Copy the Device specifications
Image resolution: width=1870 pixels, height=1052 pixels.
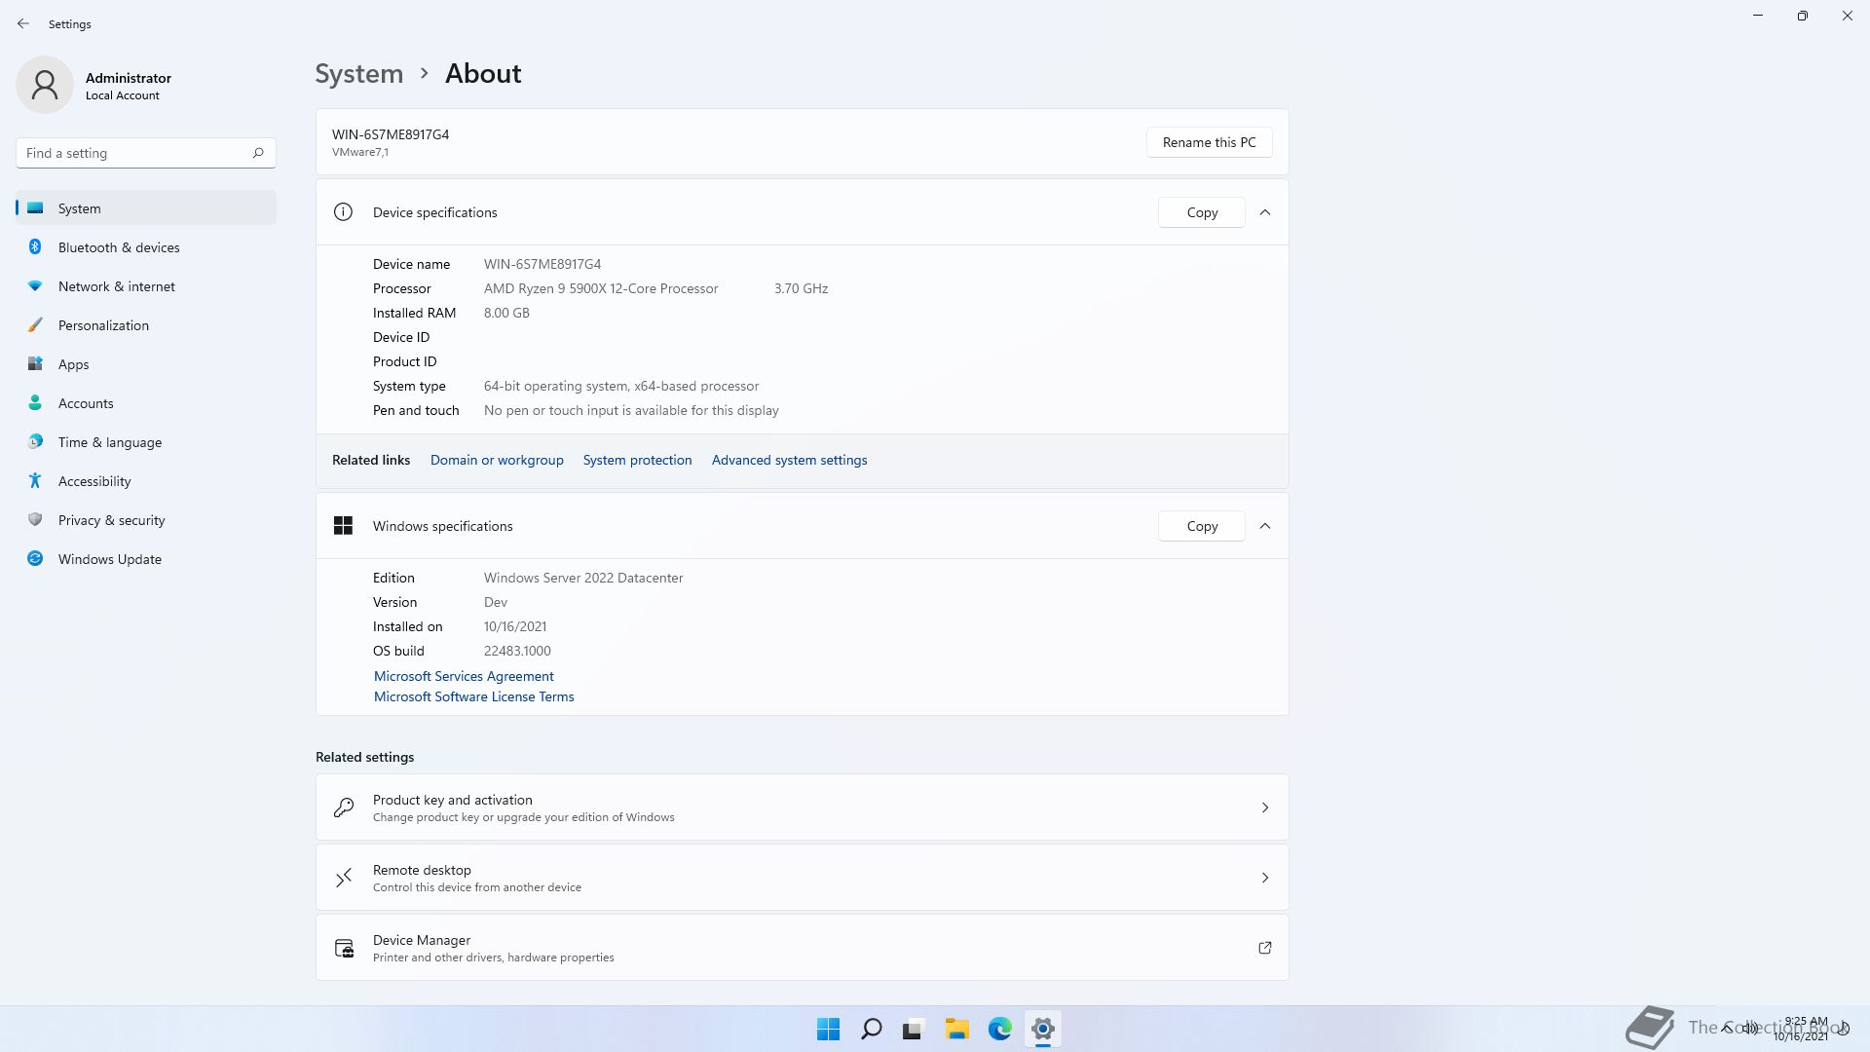tap(1201, 212)
